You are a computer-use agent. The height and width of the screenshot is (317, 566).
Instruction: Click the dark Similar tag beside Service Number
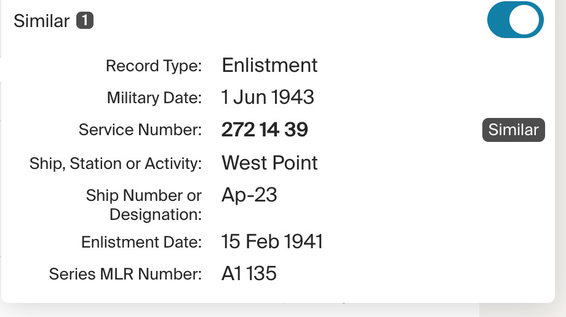[513, 130]
